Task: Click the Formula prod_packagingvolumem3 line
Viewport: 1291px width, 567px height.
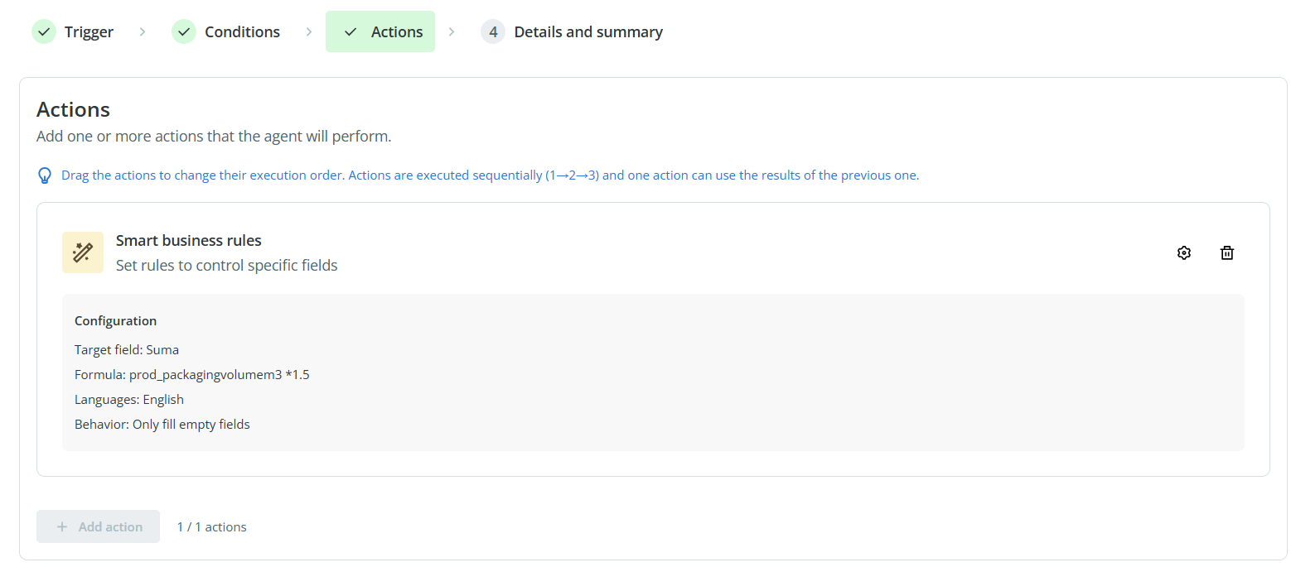Action: (192, 375)
